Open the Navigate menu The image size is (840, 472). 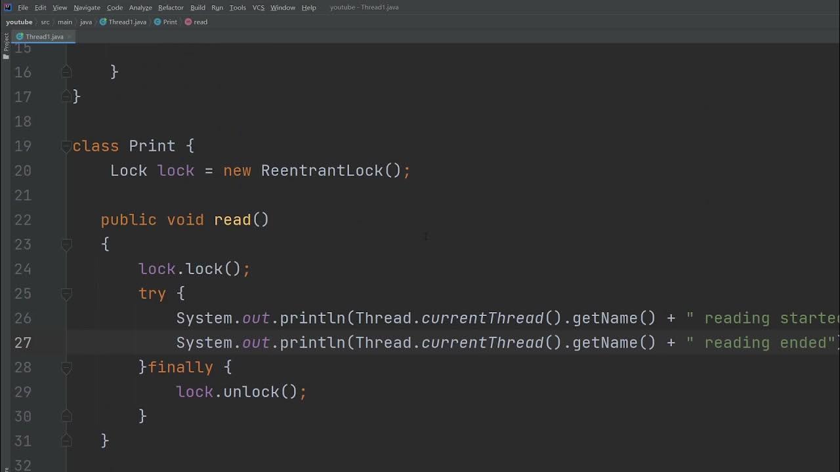87,7
